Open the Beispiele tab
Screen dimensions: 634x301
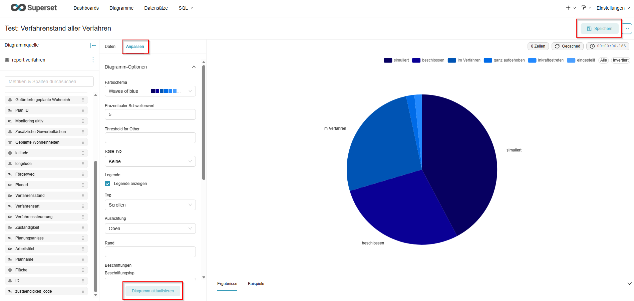click(256, 284)
